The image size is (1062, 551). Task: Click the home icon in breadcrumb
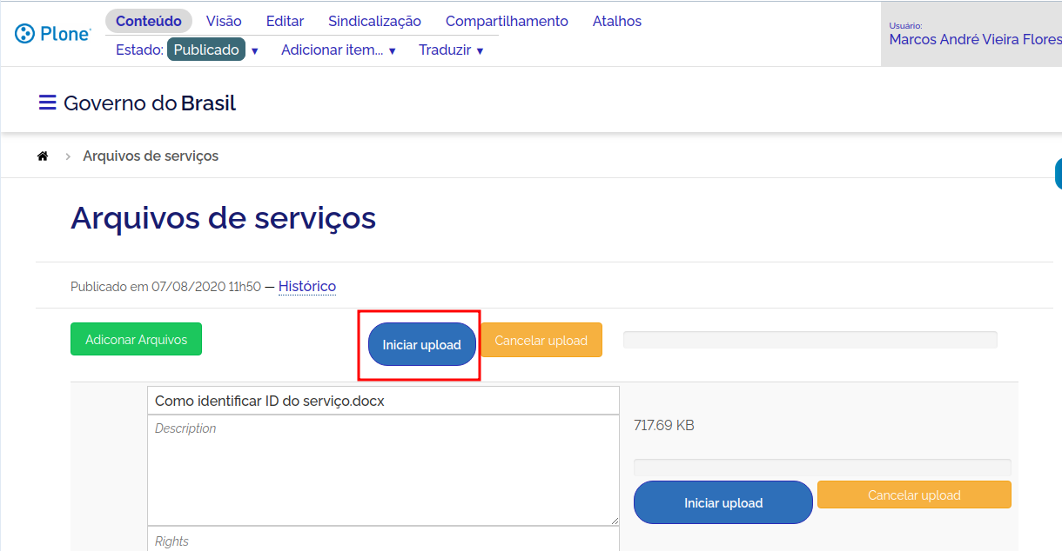[42, 156]
